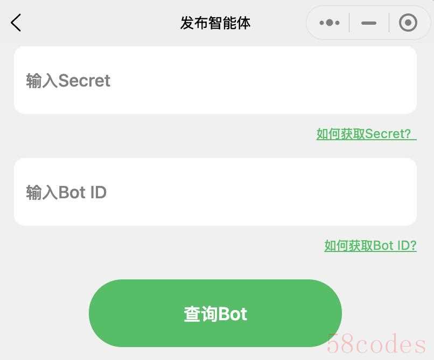Open the three-dot more options menu
Viewport: 434px width, 360px height.
coord(330,23)
